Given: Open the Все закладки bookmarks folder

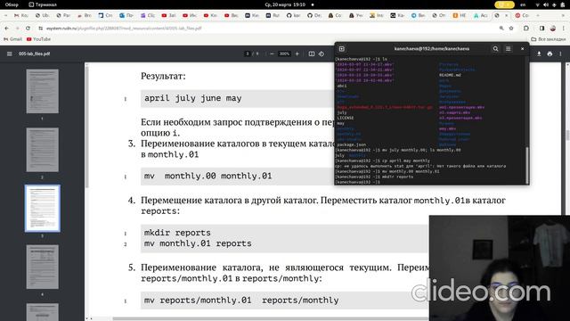Looking at the screenshot, I should tap(549, 39).
